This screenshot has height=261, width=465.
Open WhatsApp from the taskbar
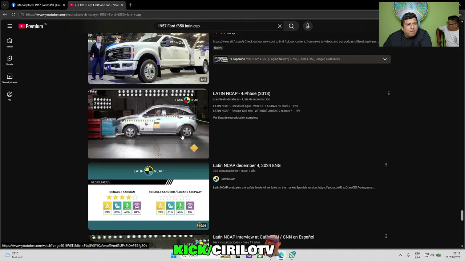(x=292, y=255)
